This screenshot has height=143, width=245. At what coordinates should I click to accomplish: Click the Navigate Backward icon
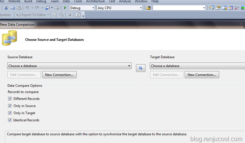point(47,8)
